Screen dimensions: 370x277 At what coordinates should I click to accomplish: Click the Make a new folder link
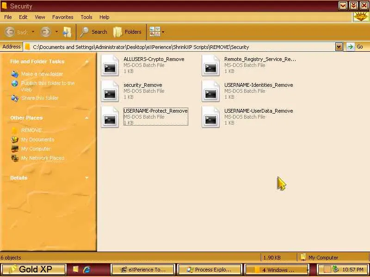click(x=42, y=74)
